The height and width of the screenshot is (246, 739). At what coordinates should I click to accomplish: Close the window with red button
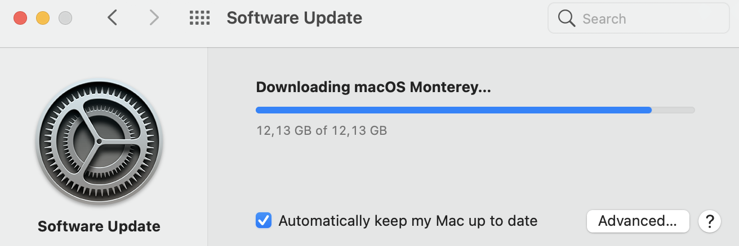click(20, 18)
